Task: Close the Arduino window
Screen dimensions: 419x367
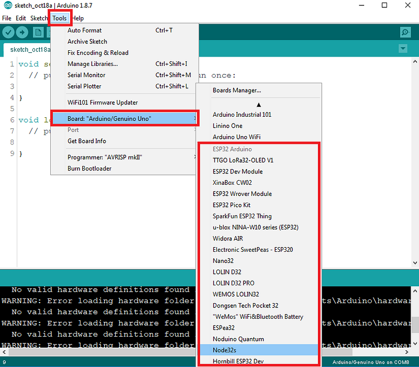Action: point(408,5)
